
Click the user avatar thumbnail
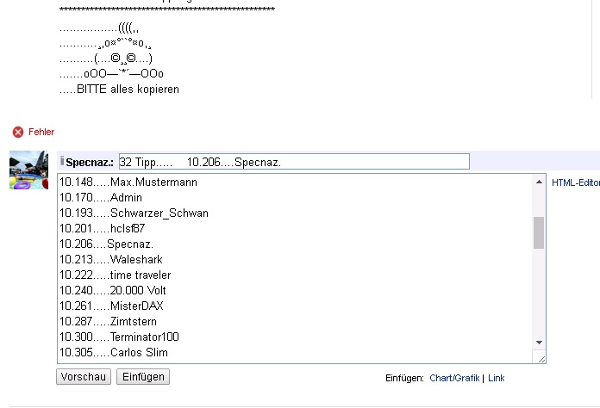coord(28,170)
